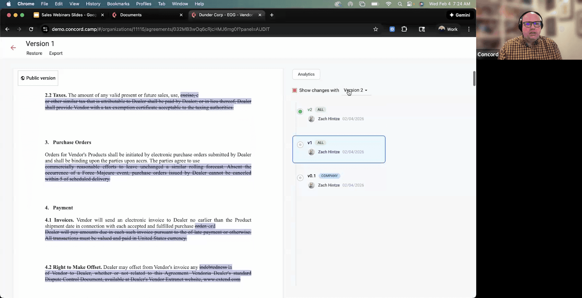This screenshot has height=298, width=582.
Task: Open the View menu
Action: (x=74, y=4)
